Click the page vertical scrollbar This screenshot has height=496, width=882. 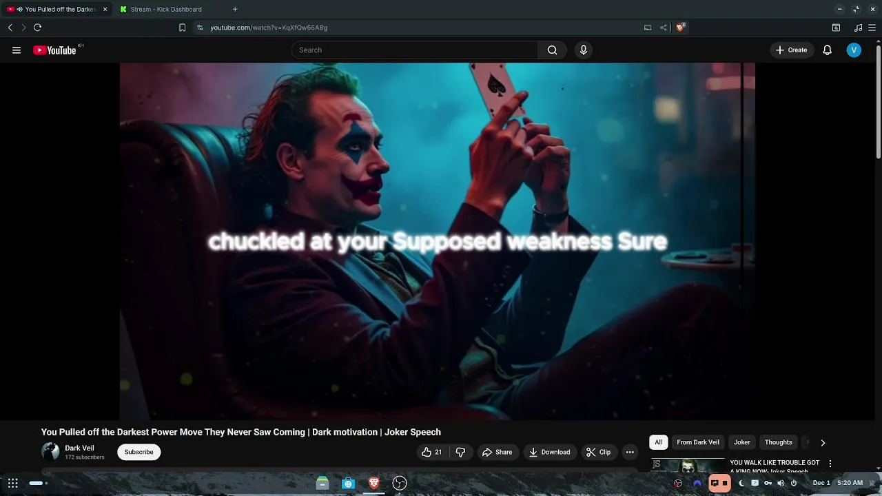pyautogui.click(x=878, y=103)
